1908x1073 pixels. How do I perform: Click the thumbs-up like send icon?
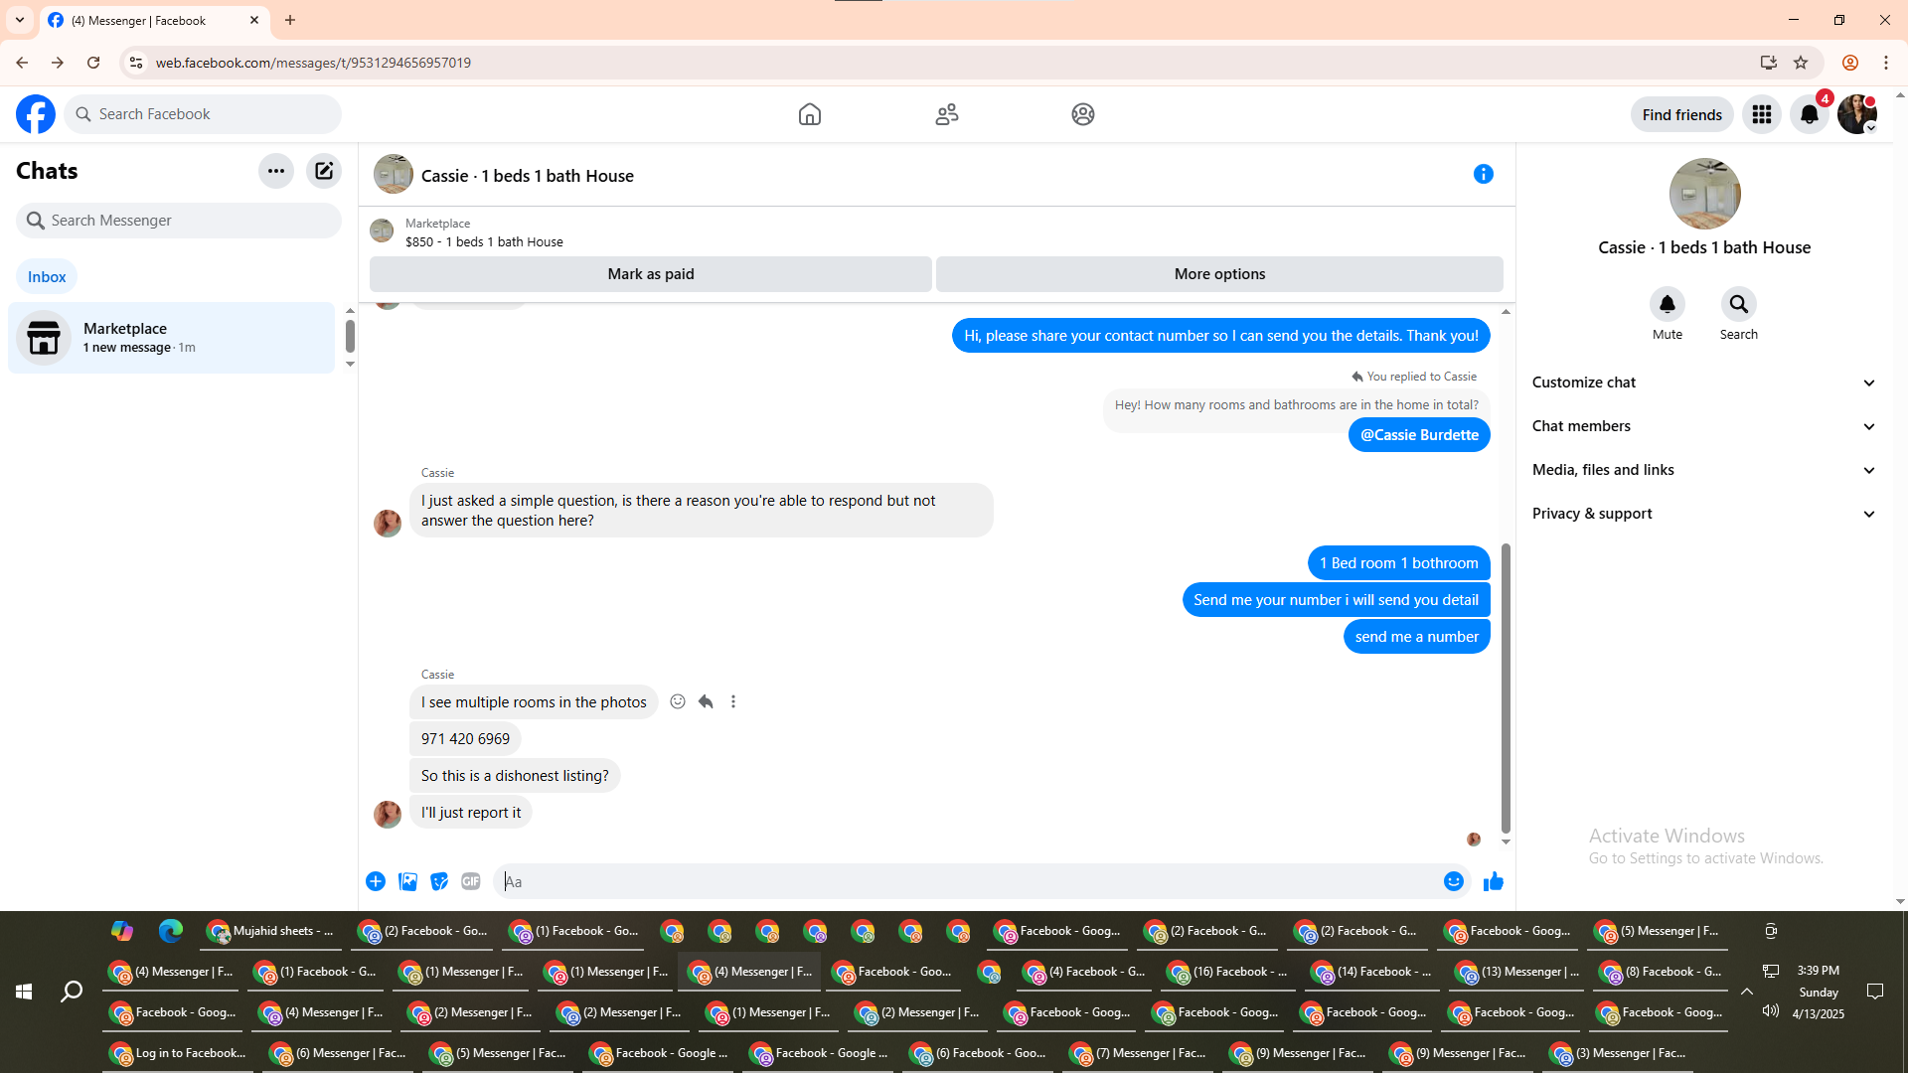pos(1493,881)
